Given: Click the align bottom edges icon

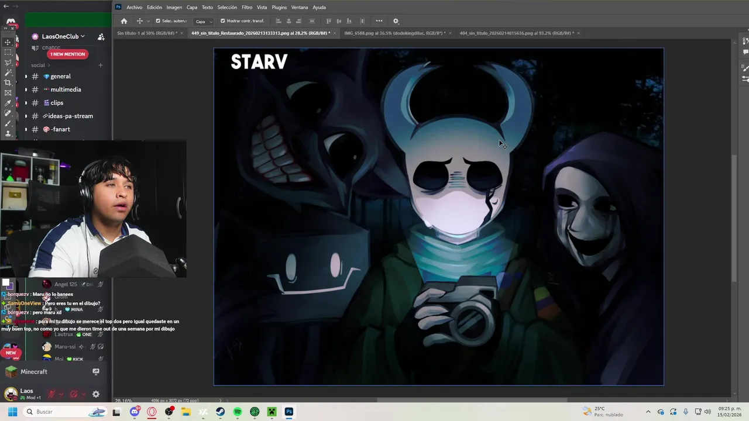Looking at the screenshot, I should click(350, 21).
